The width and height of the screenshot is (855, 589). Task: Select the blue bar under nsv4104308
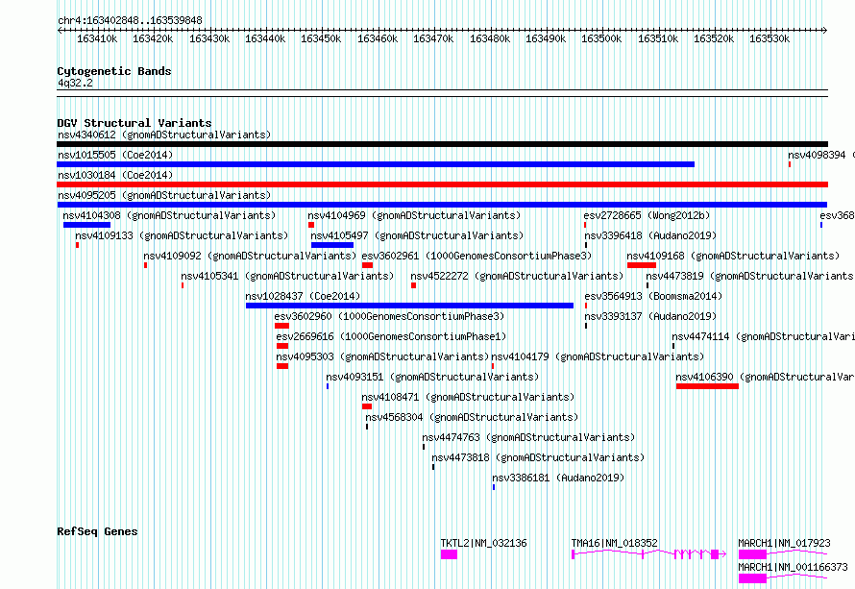(86, 225)
